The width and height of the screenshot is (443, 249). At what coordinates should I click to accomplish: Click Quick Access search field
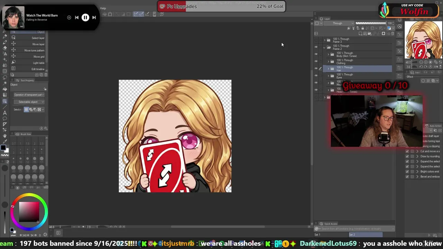pos(354,229)
